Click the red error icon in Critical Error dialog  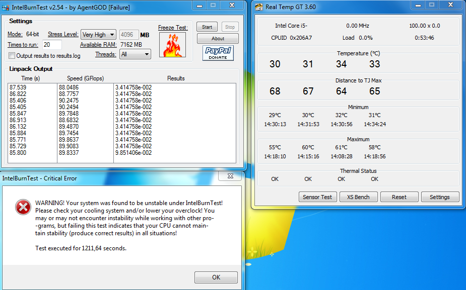click(x=23, y=207)
